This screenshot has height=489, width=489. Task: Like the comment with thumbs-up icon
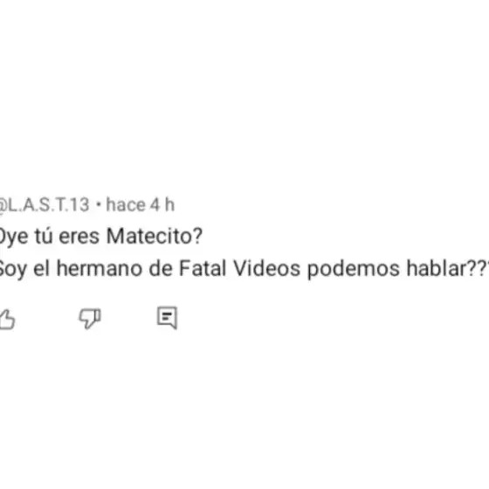tap(7, 320)
